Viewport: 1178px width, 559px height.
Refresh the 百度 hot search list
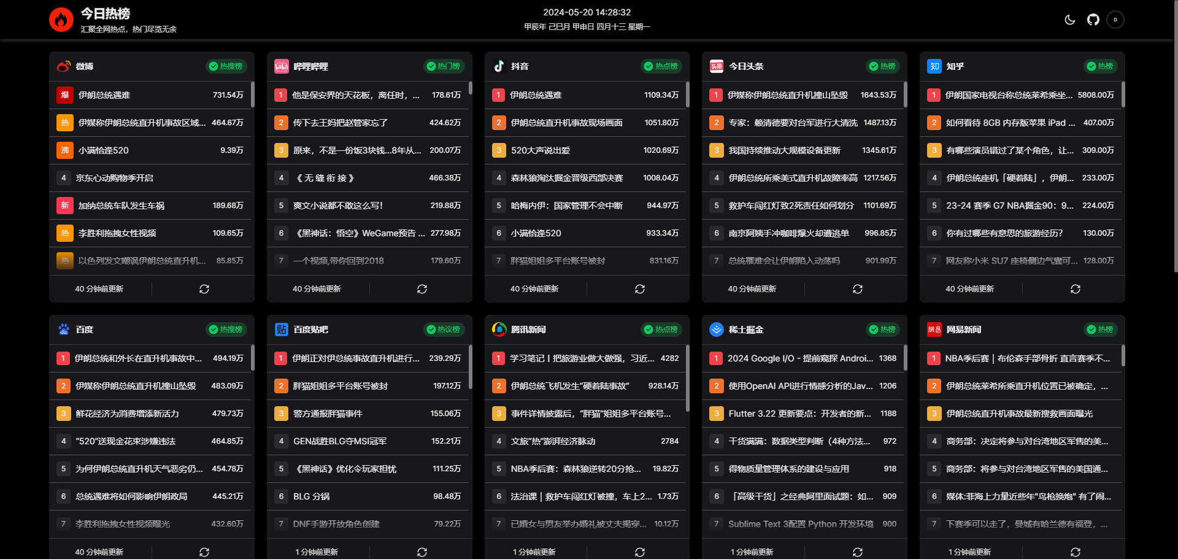pyautogui.click(x=204, y=552)
